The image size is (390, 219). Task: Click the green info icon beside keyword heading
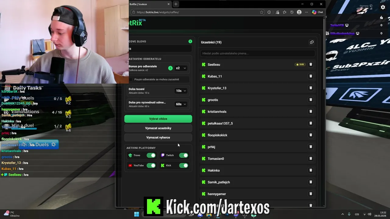point(190,41)
